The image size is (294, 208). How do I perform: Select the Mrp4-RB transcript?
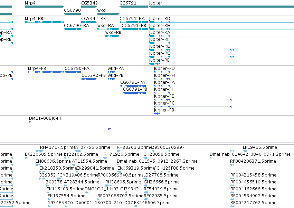point(45,22)
